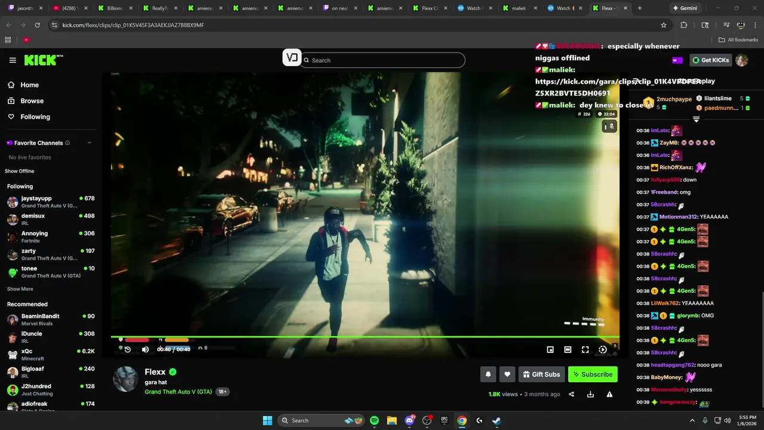Report the clip with warning icon
The image size is (764, 430).
pyautogui.click(x=609, y=394)
